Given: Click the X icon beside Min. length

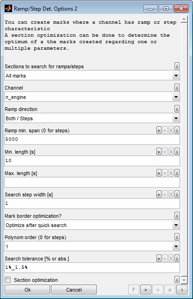Looking at the screenshot, I should tap(171, 152).
